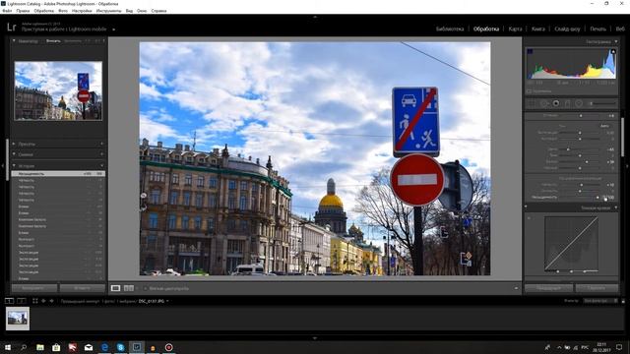Expand the Snapshots panel
The image size is (630, 354).
[x=14, y=154]
